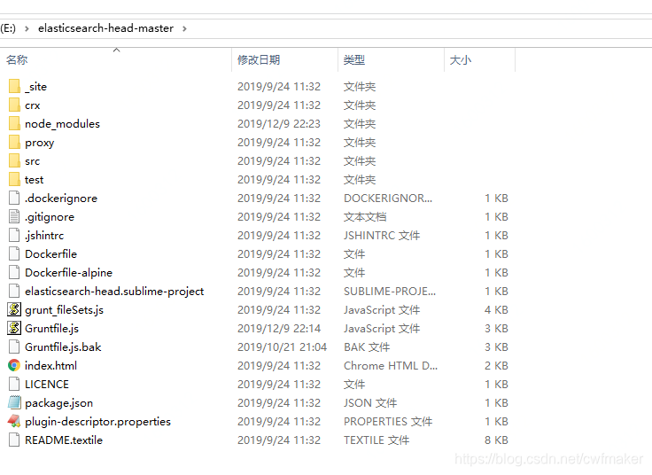Click the sort arrow above the 名称 column
The width and height of the screenshot is (652, 475).
[116, 50]
